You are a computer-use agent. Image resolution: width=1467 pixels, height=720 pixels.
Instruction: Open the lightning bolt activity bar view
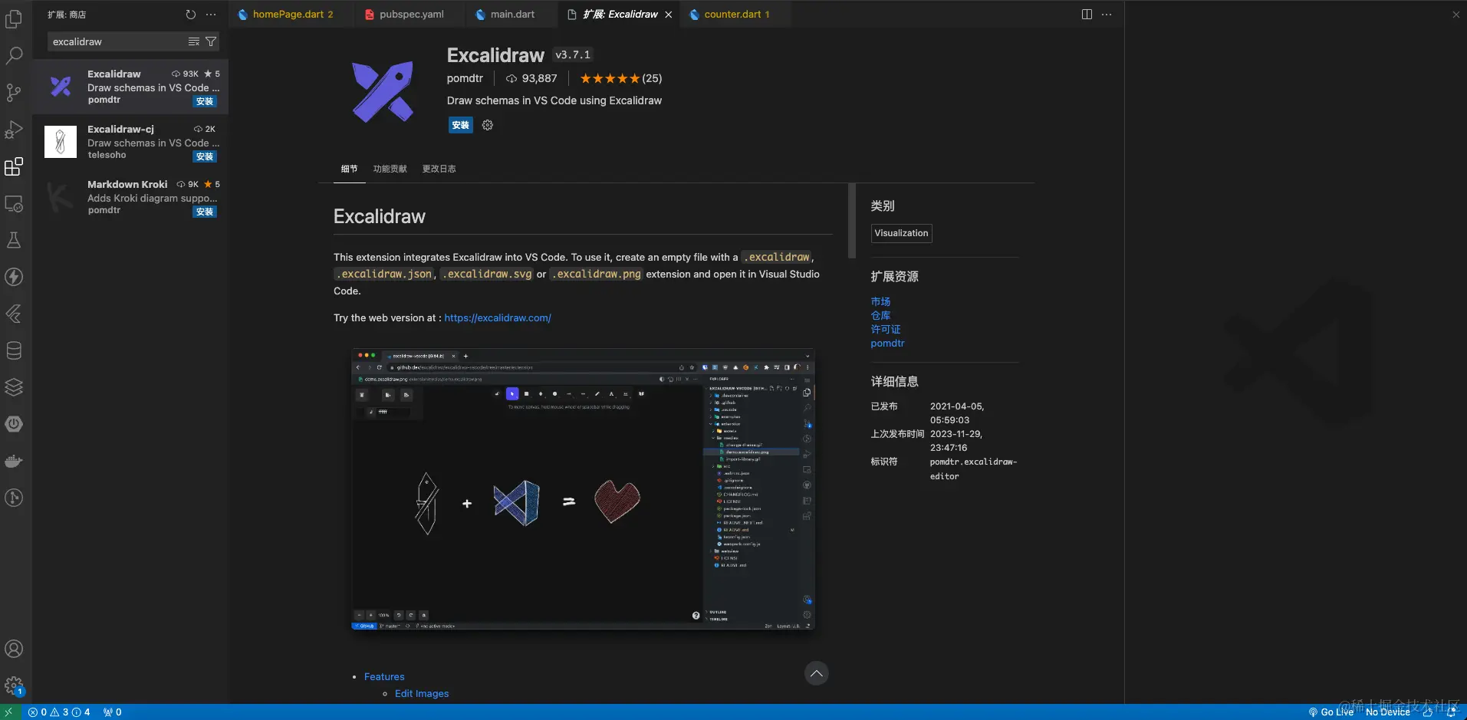click(x=14, y=277)
